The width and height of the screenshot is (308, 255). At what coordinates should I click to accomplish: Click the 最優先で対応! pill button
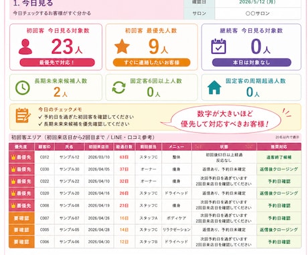57,62
